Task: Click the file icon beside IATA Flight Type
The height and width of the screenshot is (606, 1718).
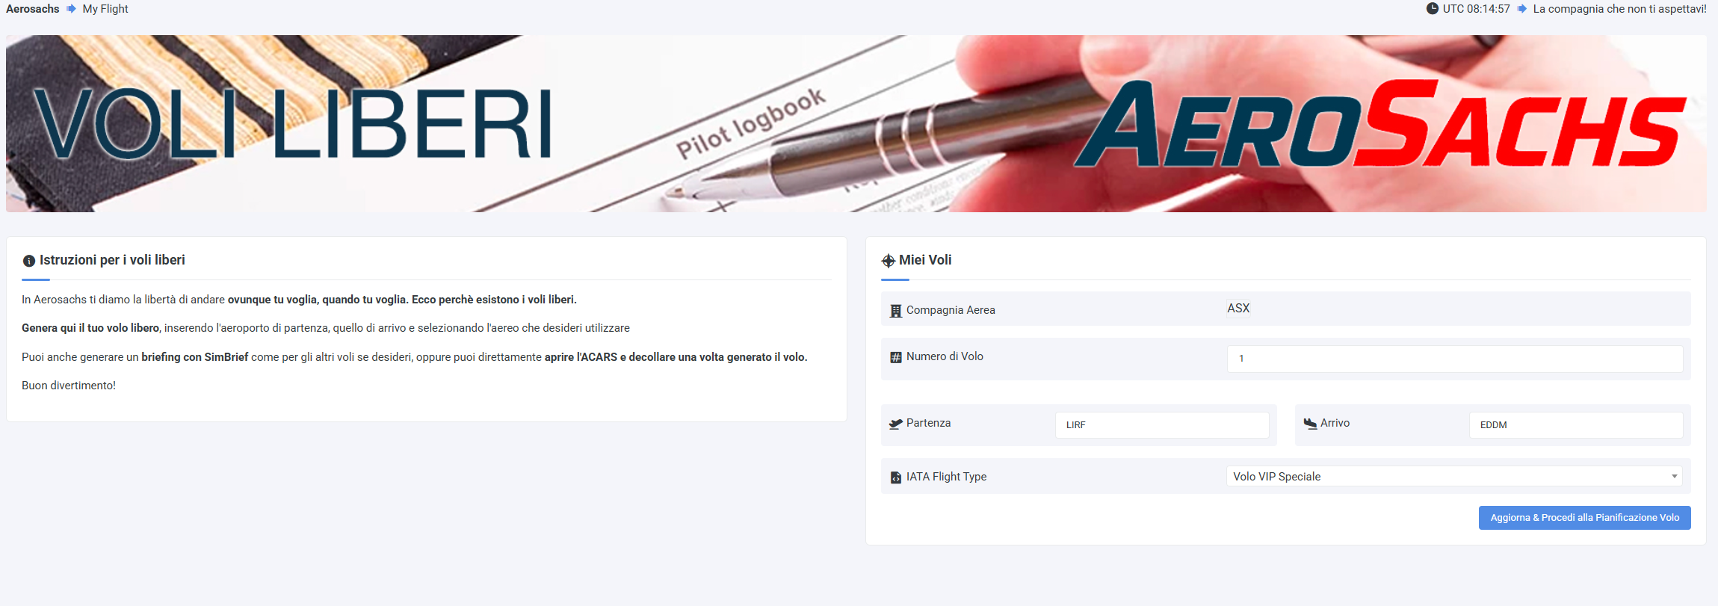Action: pyautogui.click(x=896, y=477)
